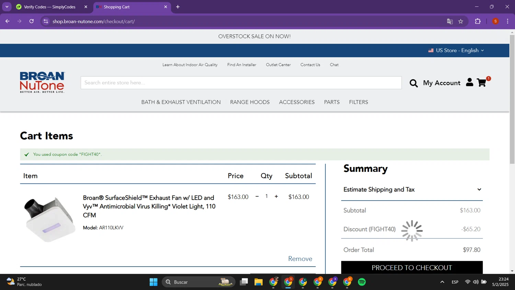Open the Broan SurfaceShield Exhaust Fan product title
The image size is (515, 290).
149,206
